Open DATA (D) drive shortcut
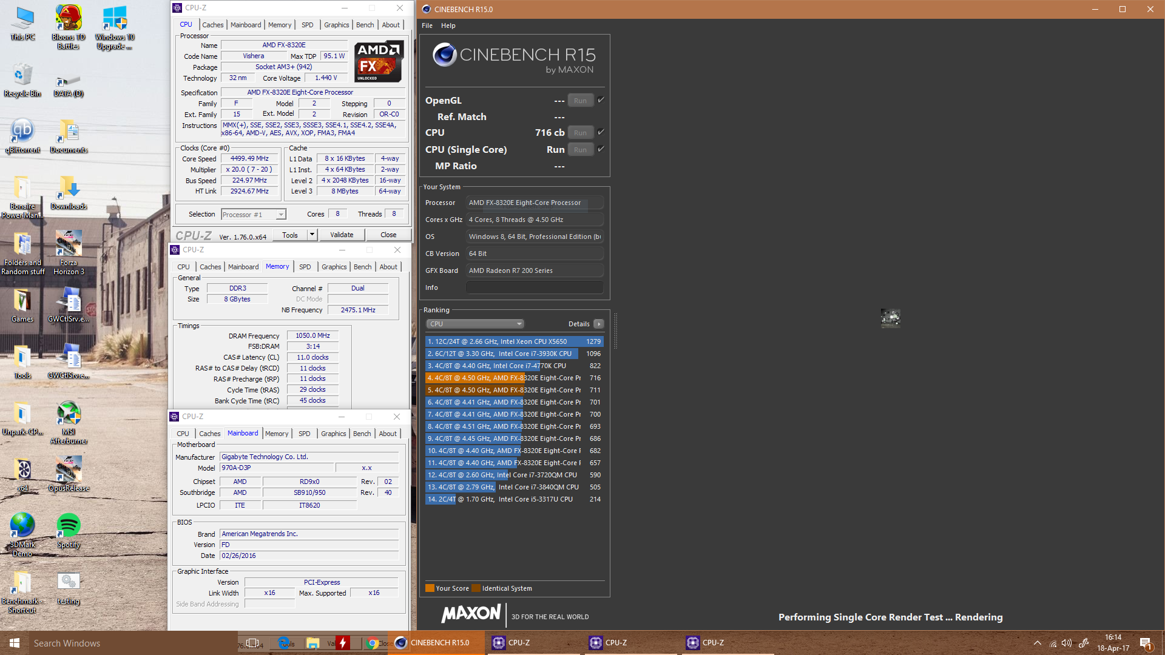Screen dimensions: 1165x655 69,84
